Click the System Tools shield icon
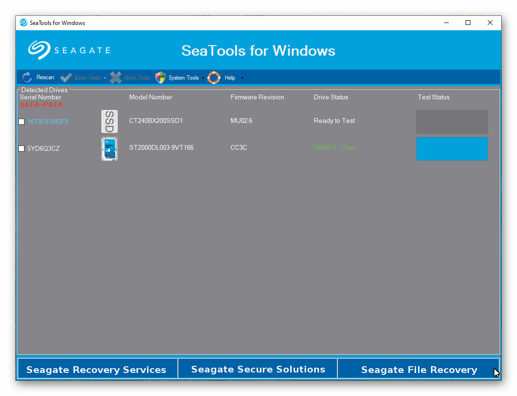The height and width of the screenshot is (396, 517). tap(160, 78)
